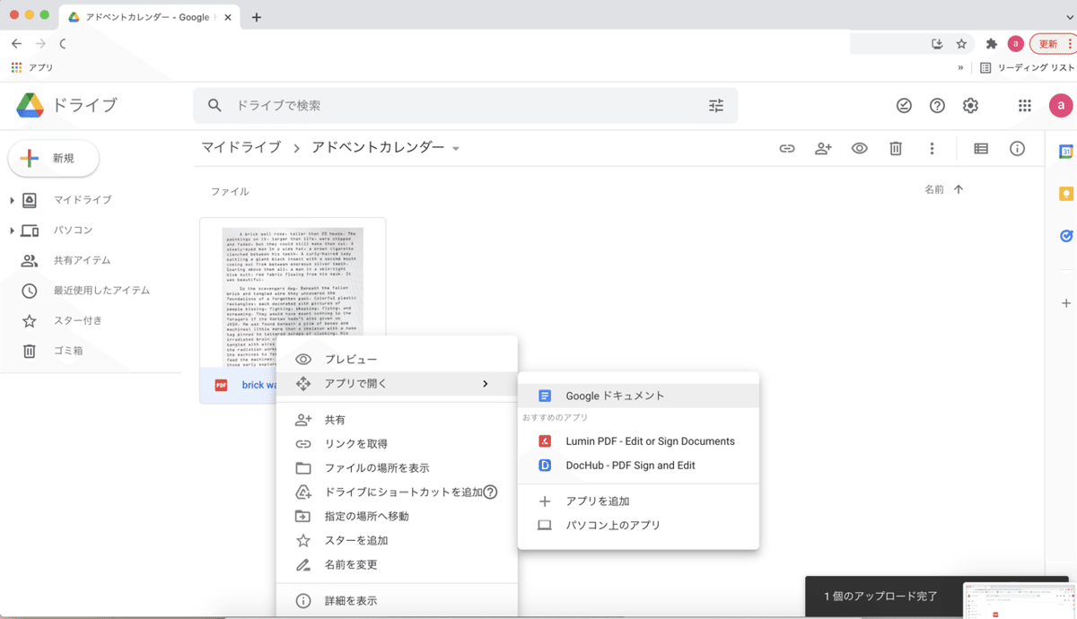The width and height of the screenshot is (1077, 619).
Task: Delete the selected file via the trash icon
Action: tap(895, 149)
